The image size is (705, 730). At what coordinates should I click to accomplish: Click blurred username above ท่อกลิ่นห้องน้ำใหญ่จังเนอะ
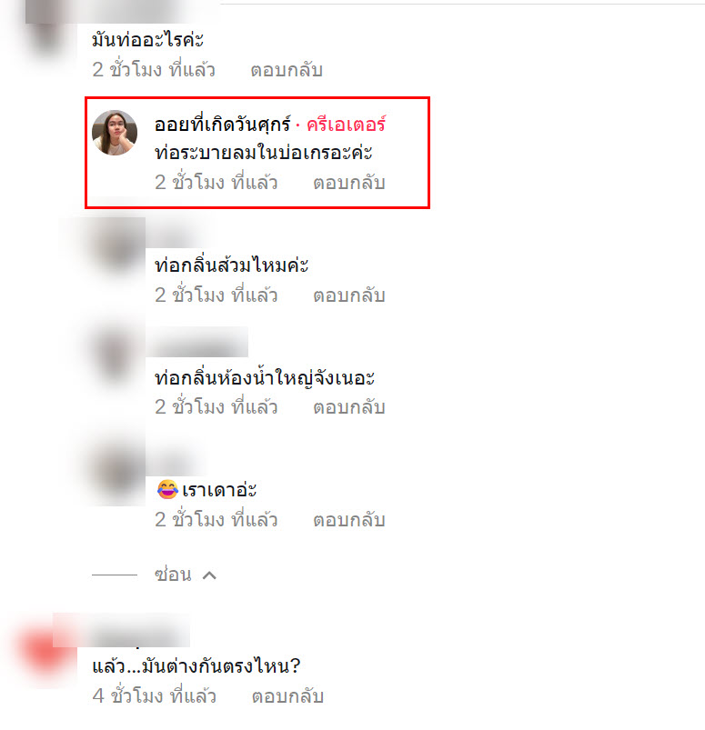coord(197,343)
